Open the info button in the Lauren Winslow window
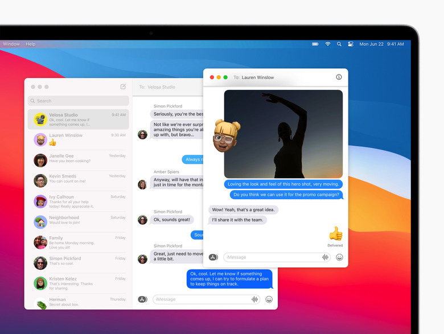The width and height of the screenshot is (444, 334). tap(339, 77)
